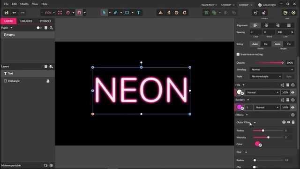Align text center
300x169 pixels.
pyautogui.click(x=266, y=25)
